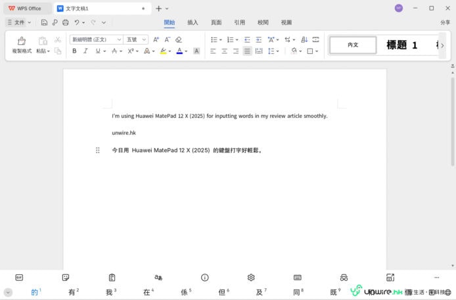Click the Cut scissors icon
The width and height of the screenshot is (456, 300).
58,39
